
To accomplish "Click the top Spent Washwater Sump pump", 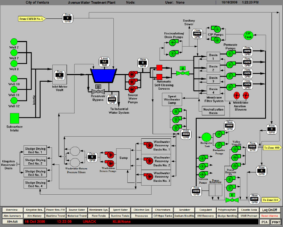I will pos(177,111).
